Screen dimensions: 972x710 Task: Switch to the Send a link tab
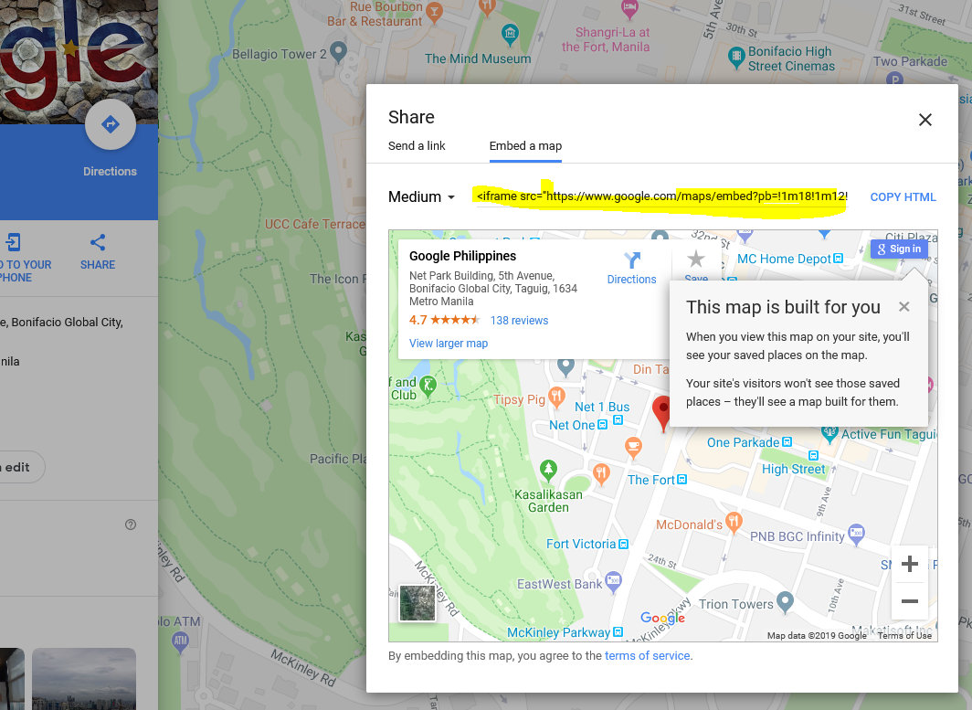(417, 145)
